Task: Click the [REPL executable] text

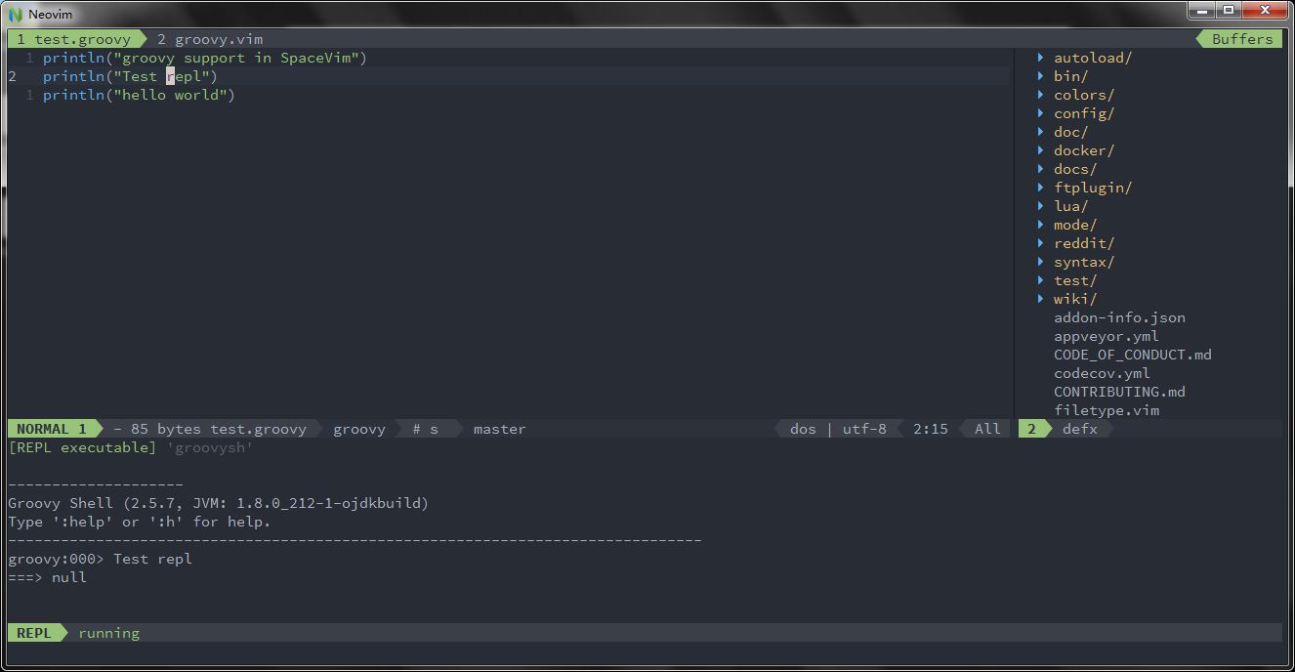Action: [x=82, y=447]
